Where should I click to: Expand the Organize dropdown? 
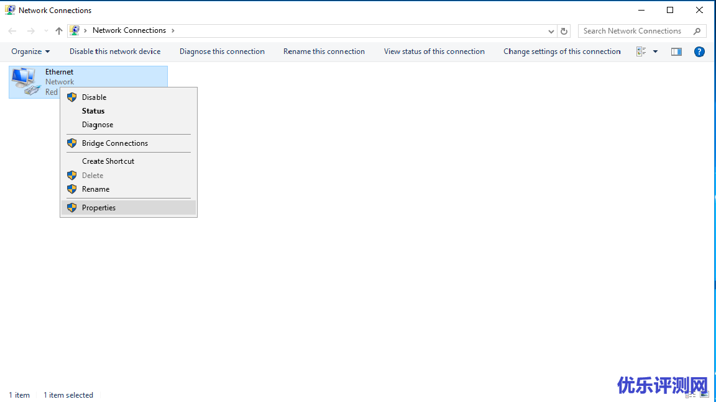pyautogui.click(x=30, y=51)
